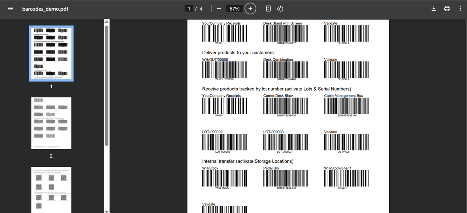Click the 'Deliver products to your customers' heading
Screen dimensions: 467x213
[238, 53]
